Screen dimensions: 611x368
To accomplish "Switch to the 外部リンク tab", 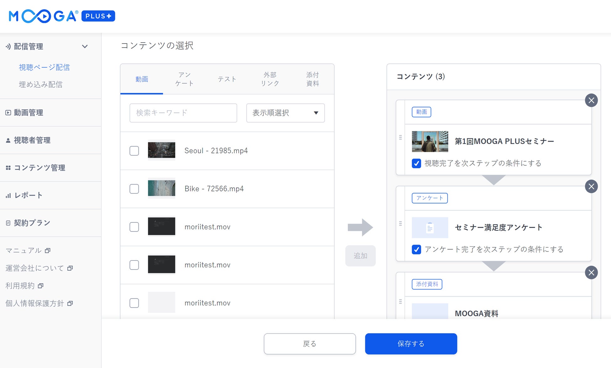I will [x=270, y=79].
